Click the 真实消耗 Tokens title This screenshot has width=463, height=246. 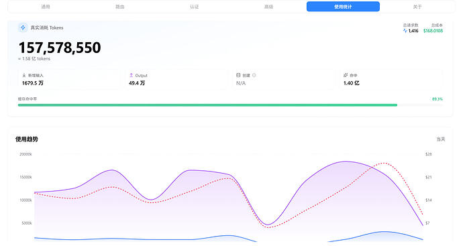pyautogui.click(x=47, y=27)
